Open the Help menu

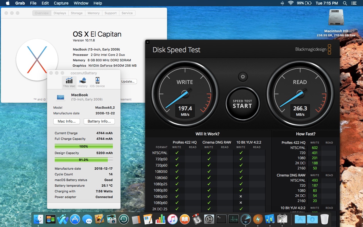pos(98,3)
